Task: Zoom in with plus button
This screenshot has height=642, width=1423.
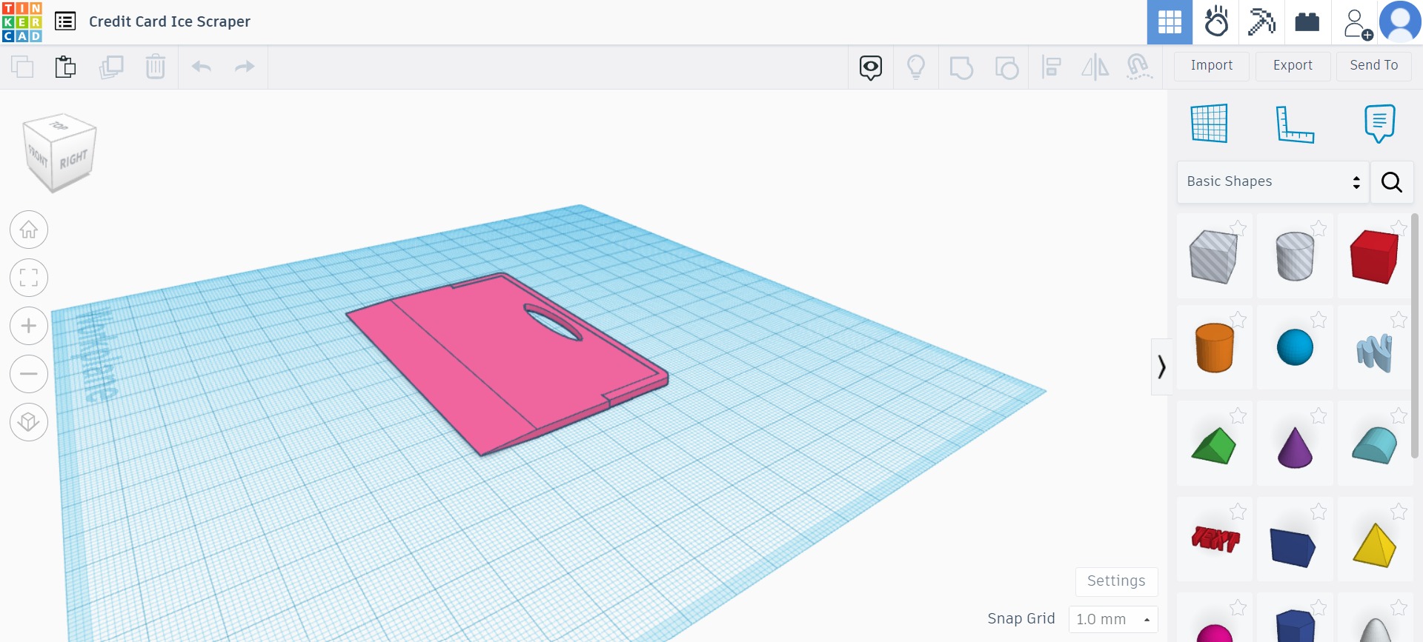Action: (x=29, y=326)
